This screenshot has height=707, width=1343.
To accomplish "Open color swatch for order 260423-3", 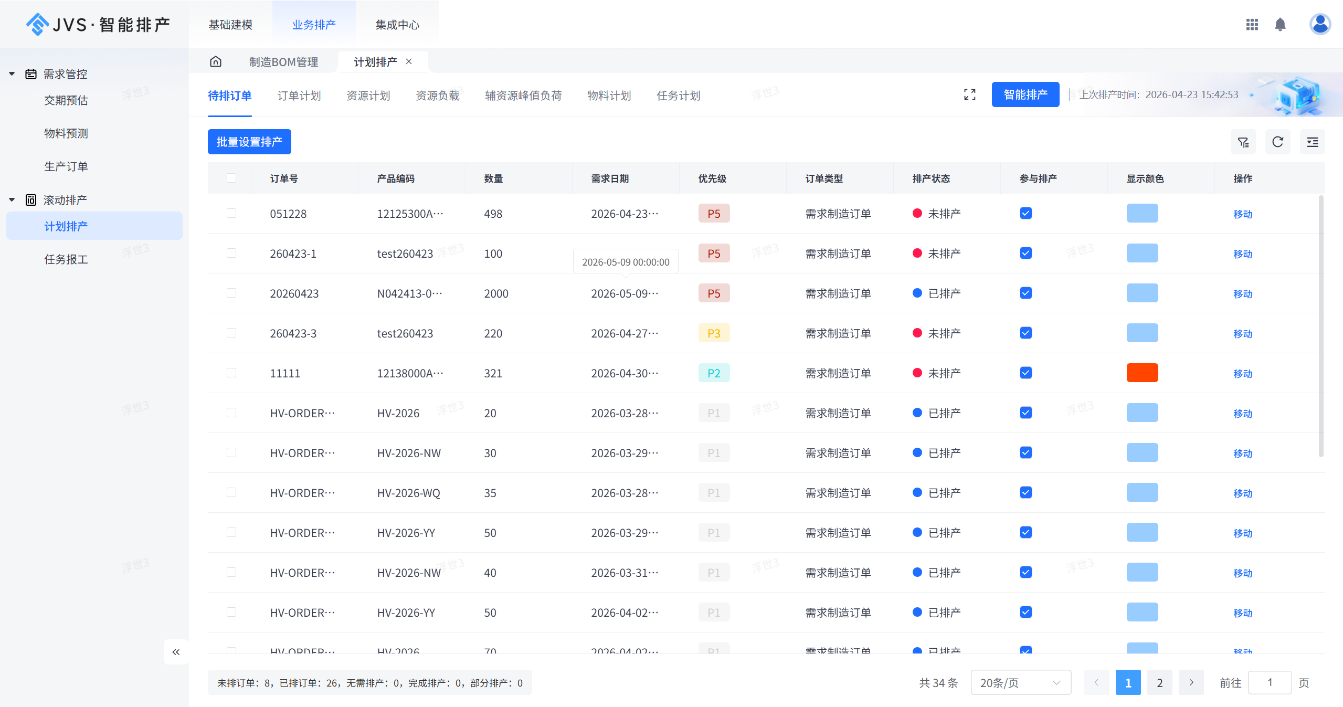I will pyautogui.click(x=1142, y=333).
